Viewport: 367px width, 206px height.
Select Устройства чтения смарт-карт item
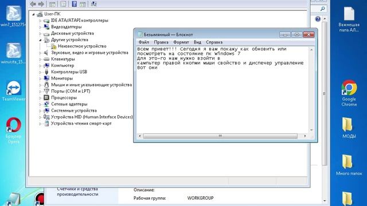81,124
